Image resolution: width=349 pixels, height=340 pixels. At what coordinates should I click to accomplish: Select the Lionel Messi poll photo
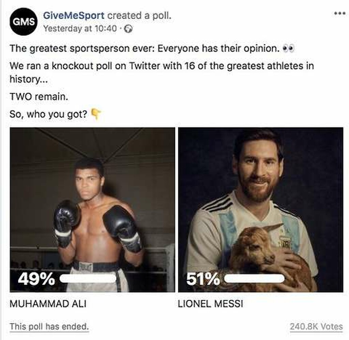pyautogui.click(x=261, y=210)
